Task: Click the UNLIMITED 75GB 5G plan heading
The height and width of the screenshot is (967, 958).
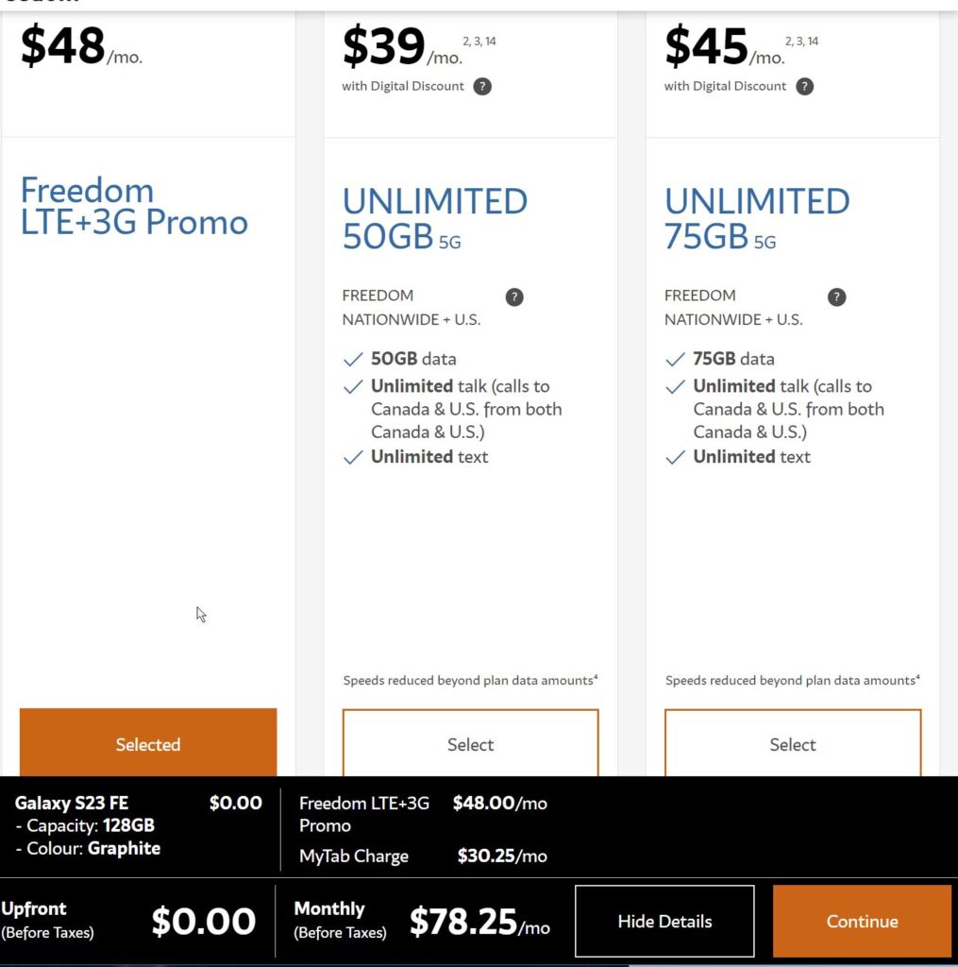Action: [x=757, y=219]
